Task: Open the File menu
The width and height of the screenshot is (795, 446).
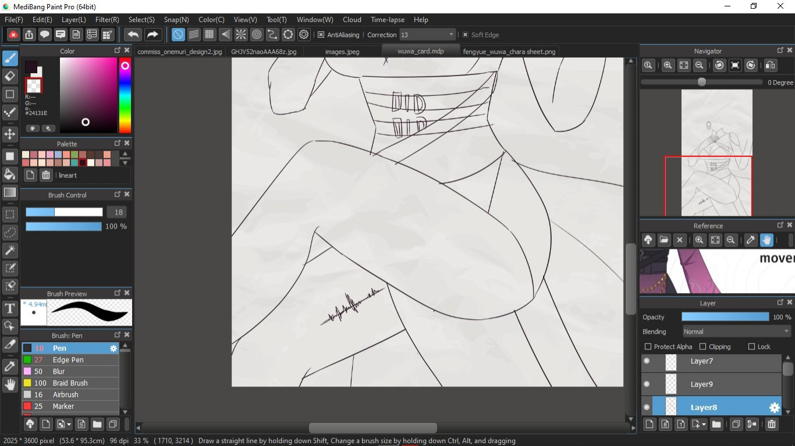Action: click(x=13, y=20)
